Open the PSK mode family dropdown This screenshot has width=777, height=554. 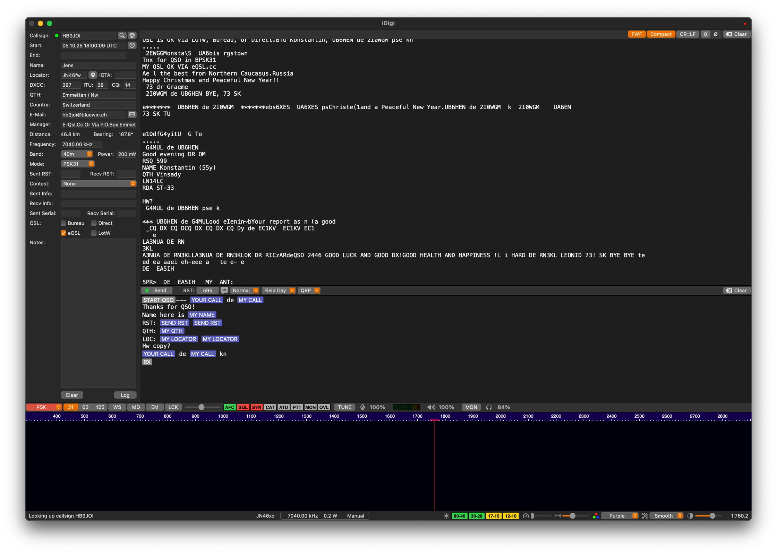point(44,407)
